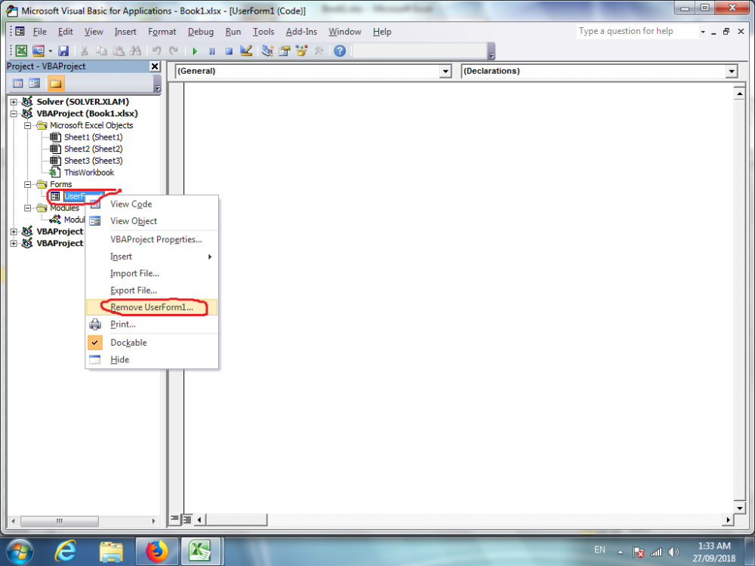Open the (Declarations) procedure dropdown
Viewport: 755px width, 566px height.
coord(732,71)
